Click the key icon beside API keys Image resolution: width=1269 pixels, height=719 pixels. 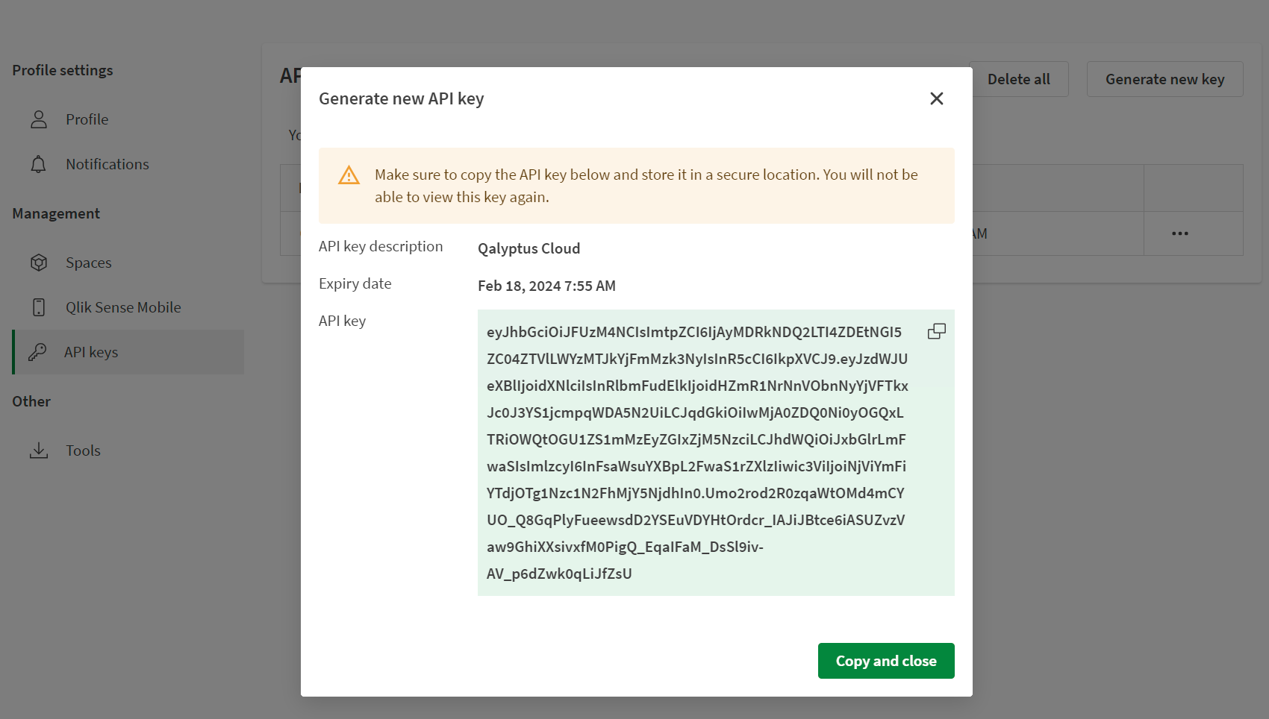pos(39,351)
